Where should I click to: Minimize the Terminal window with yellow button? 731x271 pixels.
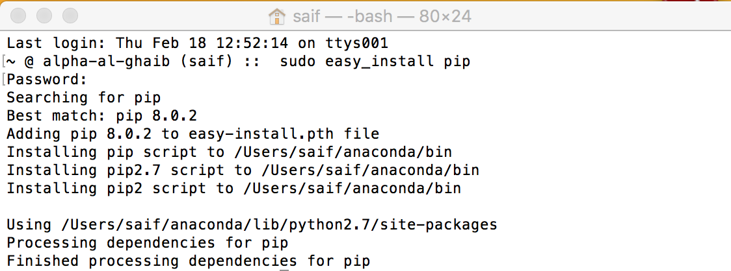pyautogui.click(x=44, y=15)
